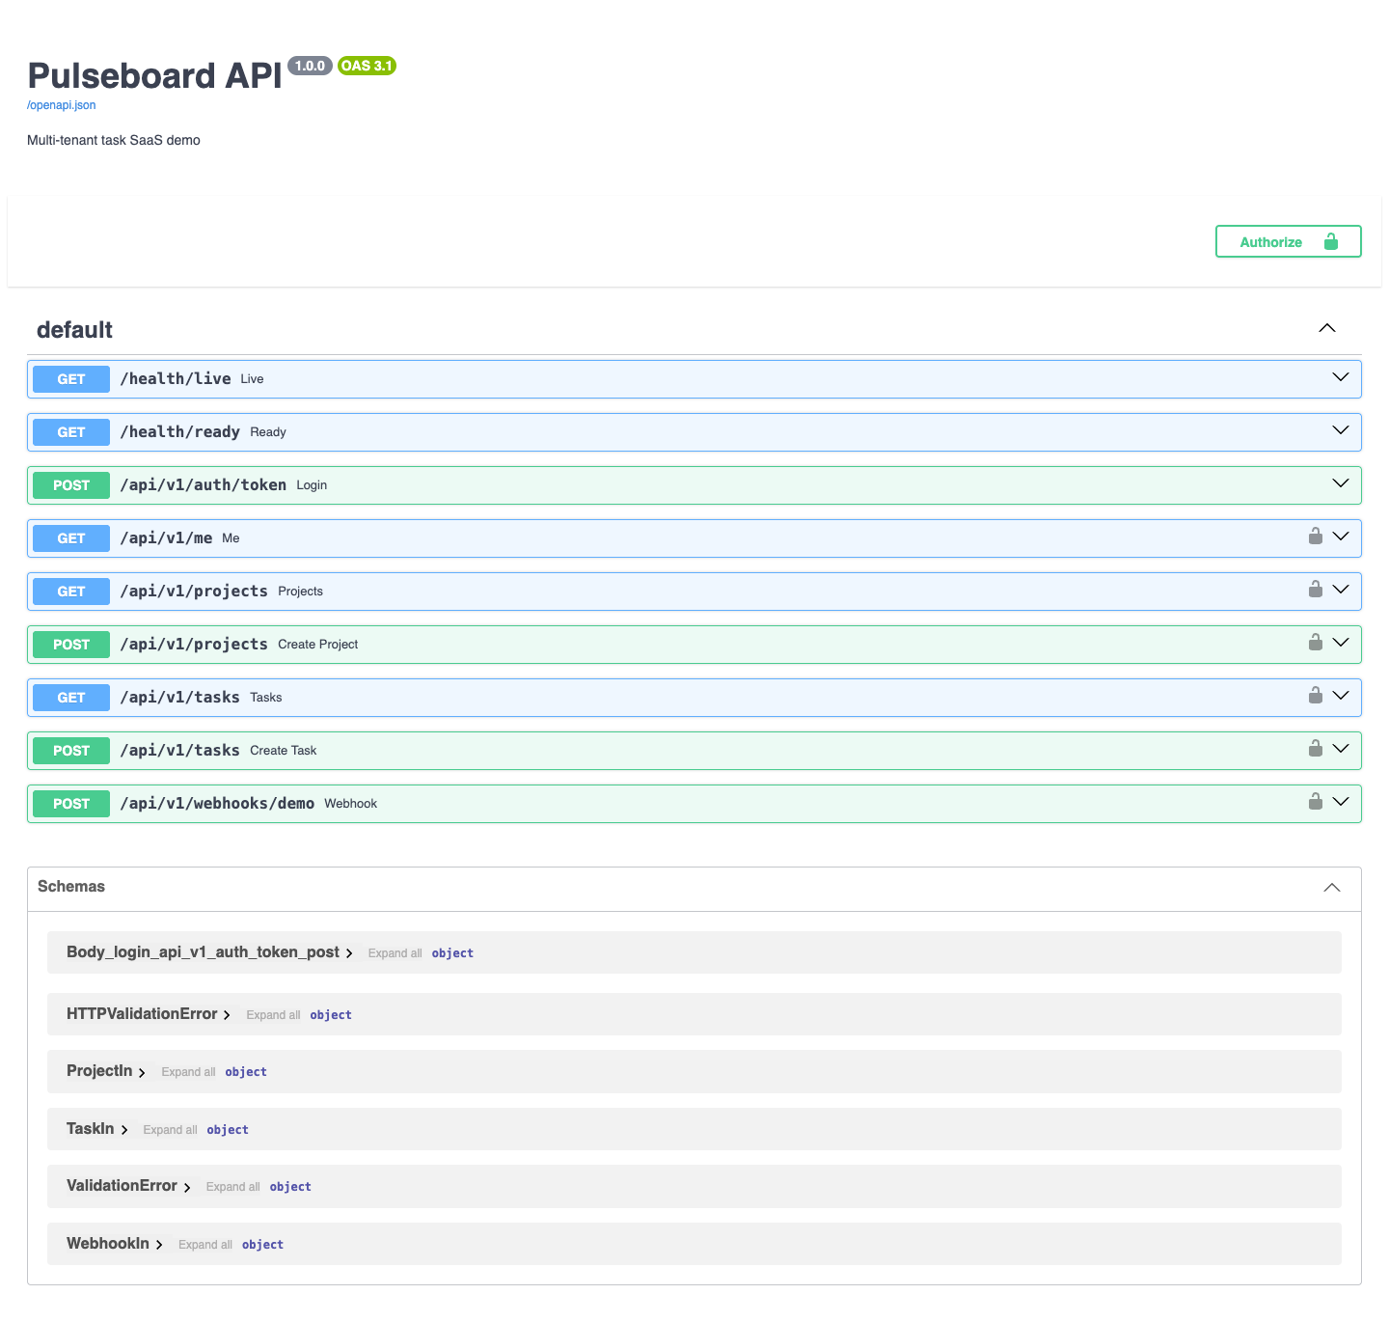
Task: Click the /health/live endpoint path
Action: pos(176,378)
